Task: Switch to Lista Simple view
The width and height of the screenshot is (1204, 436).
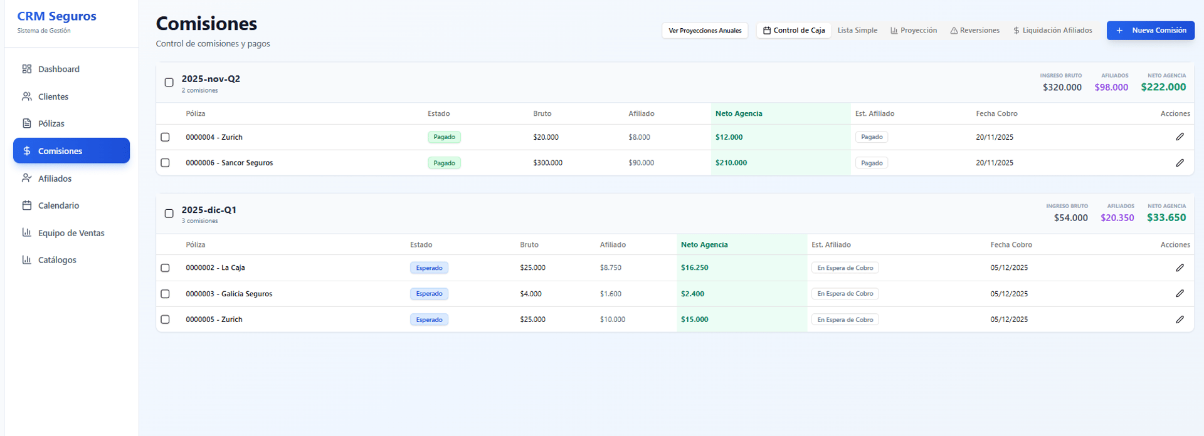Action: [857, 30]
